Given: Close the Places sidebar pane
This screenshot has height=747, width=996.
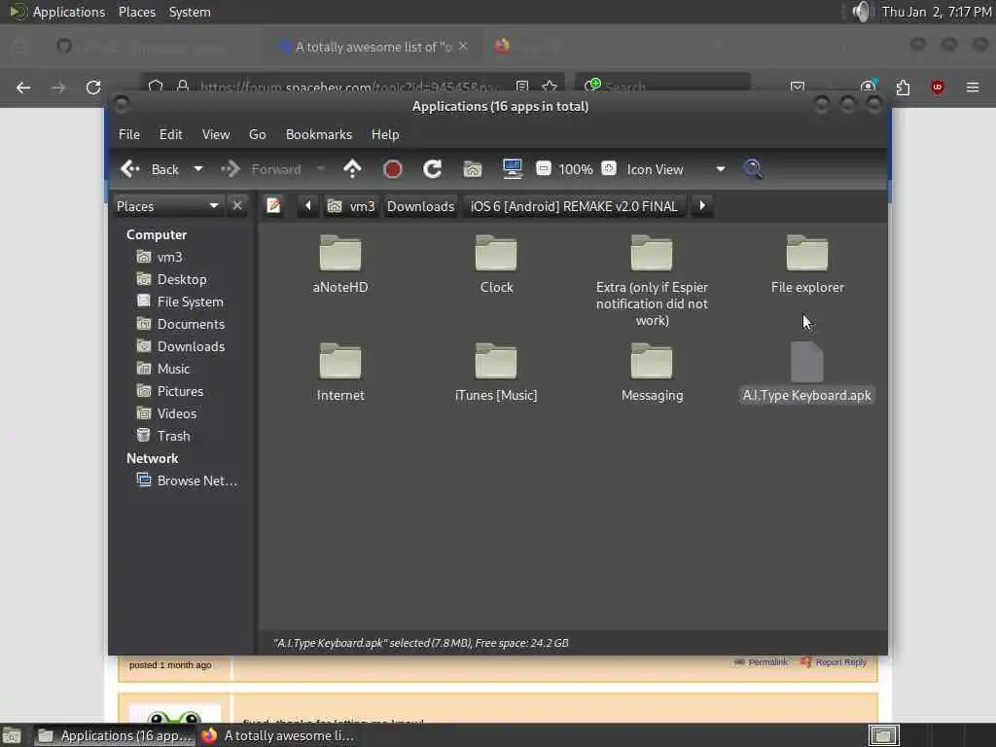Looking at the screenshot, I should coord(237,206).
